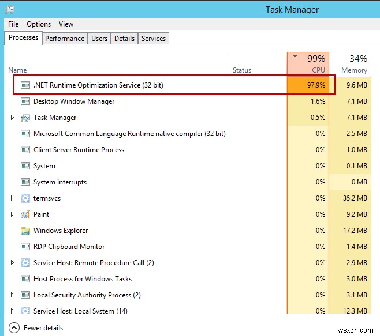Open the Options menu

pyautogui.click(x=39, y=24)
